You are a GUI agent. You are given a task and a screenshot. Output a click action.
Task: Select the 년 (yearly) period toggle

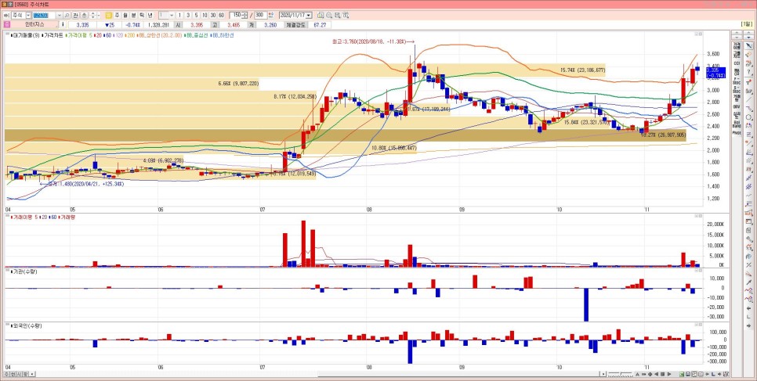coord(150,15)
